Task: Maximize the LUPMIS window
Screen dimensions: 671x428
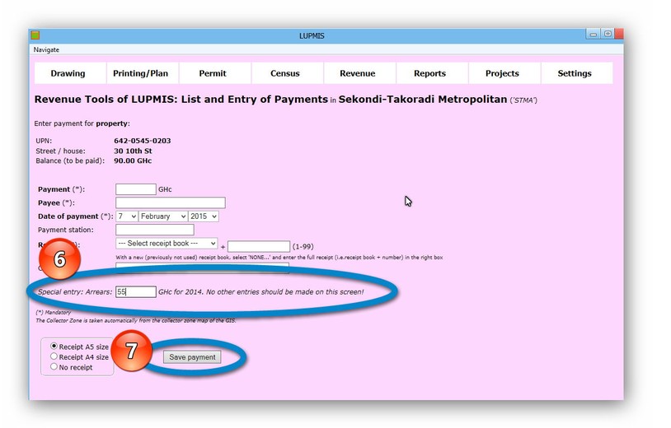Action: 608,35
